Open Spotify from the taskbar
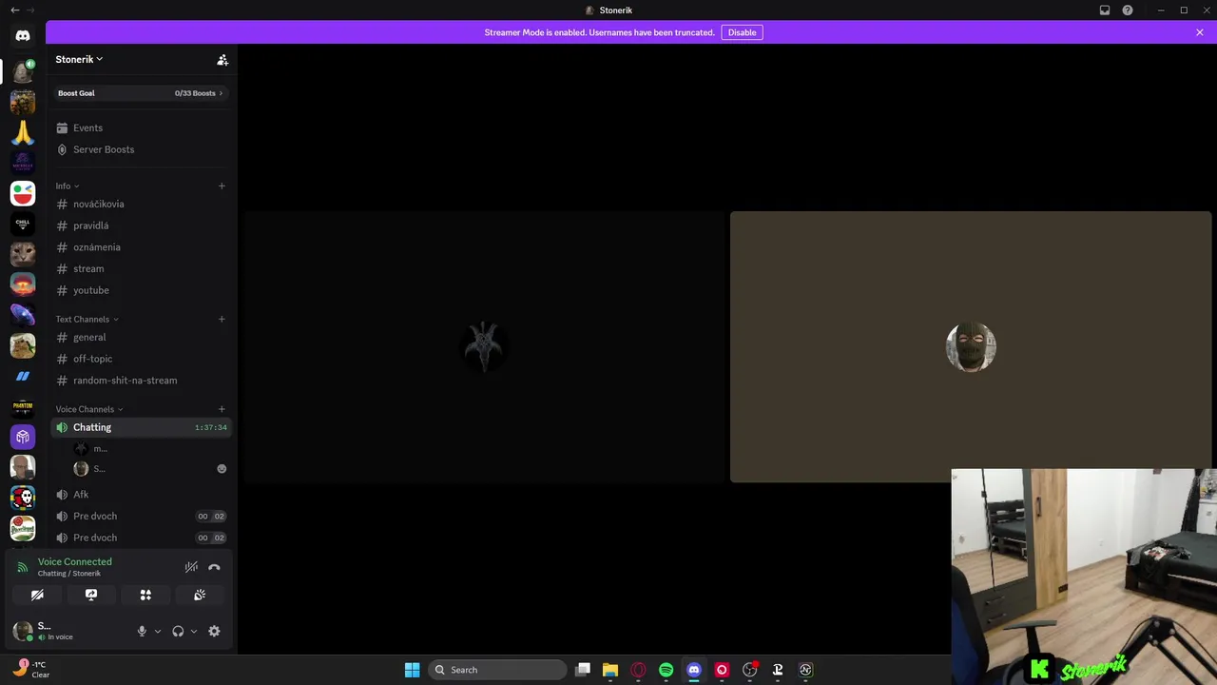This screenshot has height=685, width=1217. [x=666, y=670]
